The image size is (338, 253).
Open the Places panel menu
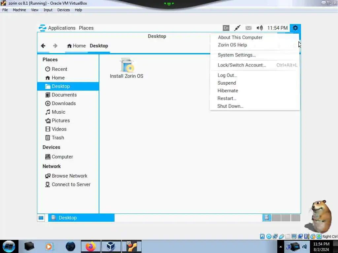coord(86,28)
